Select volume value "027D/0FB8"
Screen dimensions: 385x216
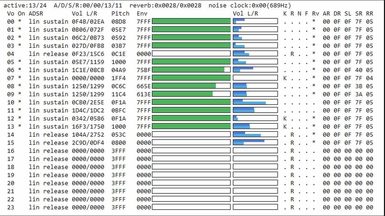(x=88, y=46)
